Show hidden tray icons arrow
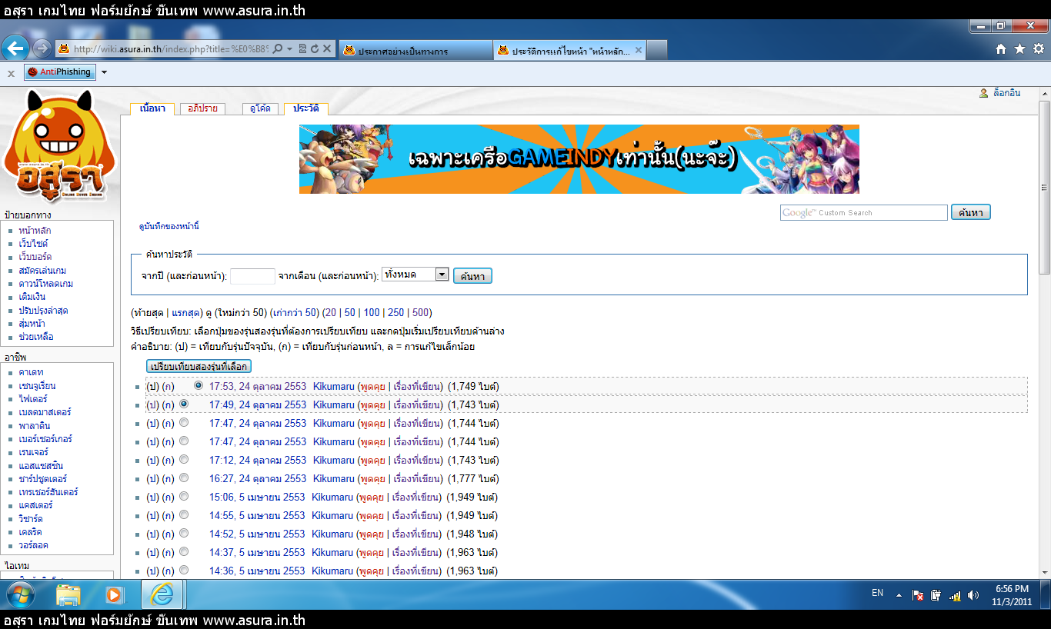The width and height of the screenshot is (1051, 629). tap(899, 594)
